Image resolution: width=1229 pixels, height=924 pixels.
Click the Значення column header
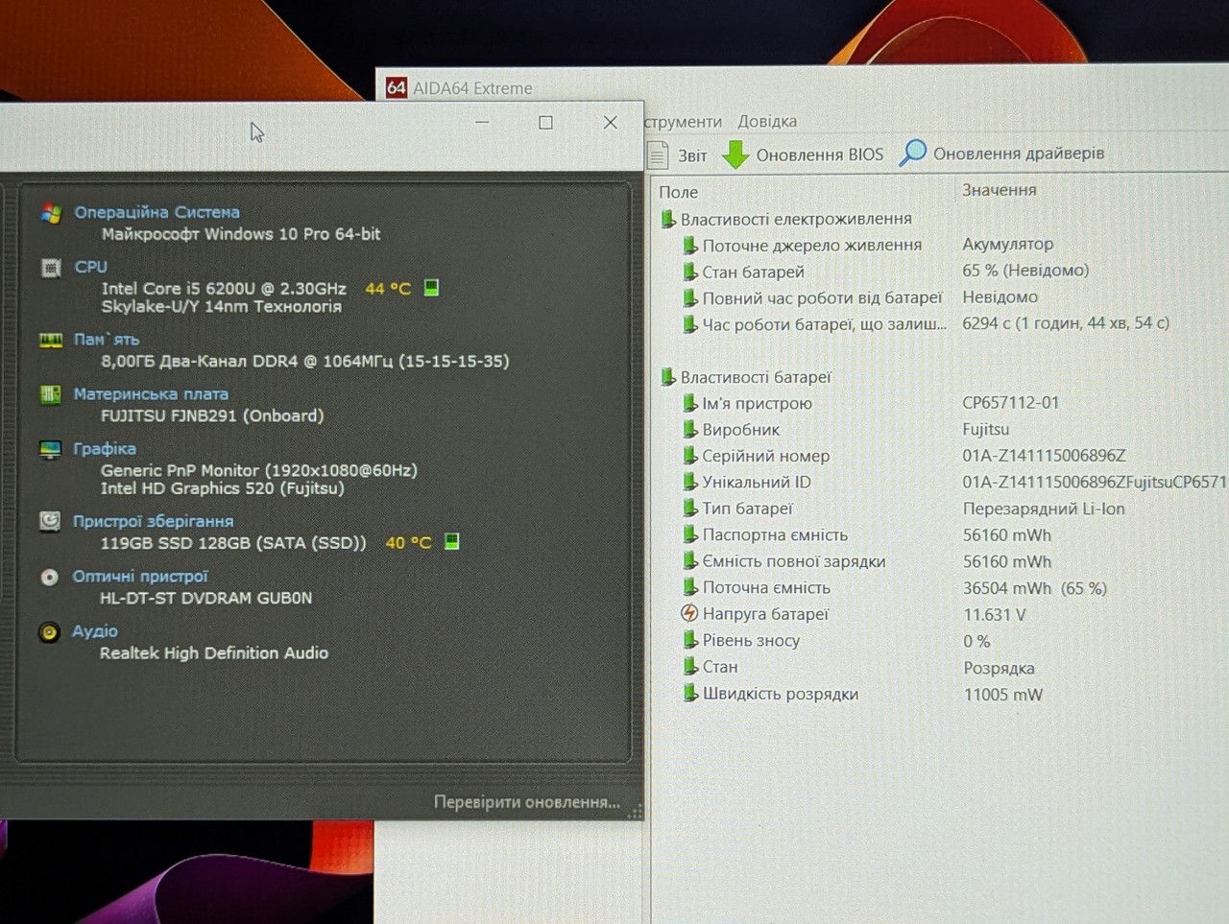[x=1000, y=190]
